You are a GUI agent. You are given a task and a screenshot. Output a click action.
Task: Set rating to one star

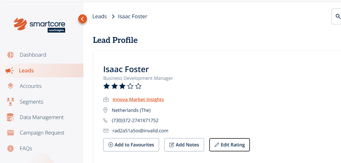[107, 86]
